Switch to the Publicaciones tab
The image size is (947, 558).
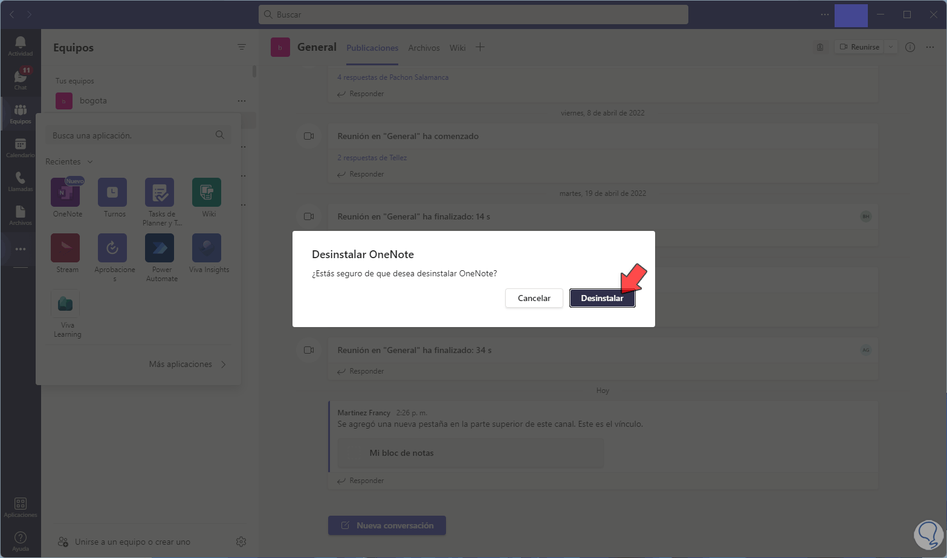[x=372, y=48]
